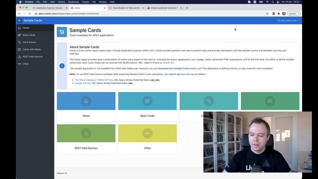The height and width of the screenshot is (179, 318).
Task: Click the Release 1.0 footer text
Action: pyautogui.click(x=62, y=174)
